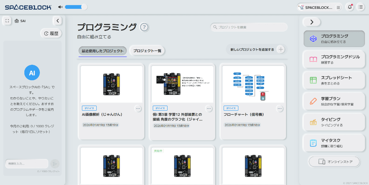Click the bell notification icon
The width and height of the screenshot is (369, 185).
tap(349, 7)
